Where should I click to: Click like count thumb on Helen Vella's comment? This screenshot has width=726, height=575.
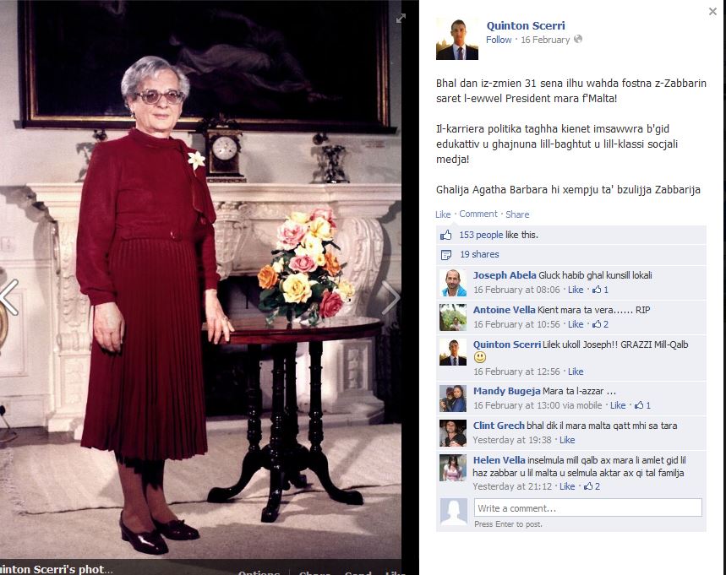pos(588,486)
